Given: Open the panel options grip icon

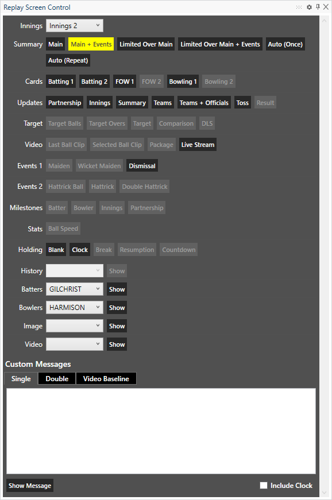Looking at the screenshot, I should tap(299, 7).
